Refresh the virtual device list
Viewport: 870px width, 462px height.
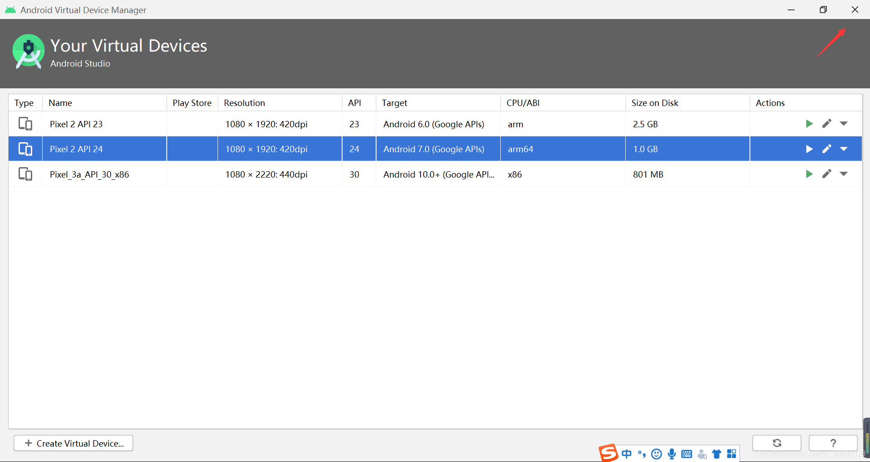[x=777, y=443]
